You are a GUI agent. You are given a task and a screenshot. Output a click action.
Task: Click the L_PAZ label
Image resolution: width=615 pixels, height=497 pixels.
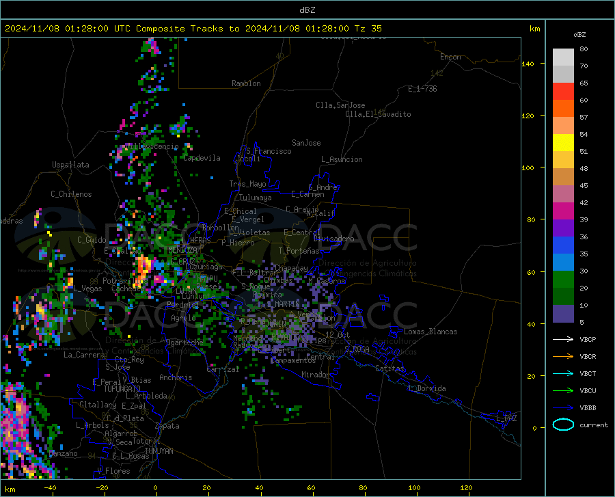pyautogui.click(x=506, y=418)
